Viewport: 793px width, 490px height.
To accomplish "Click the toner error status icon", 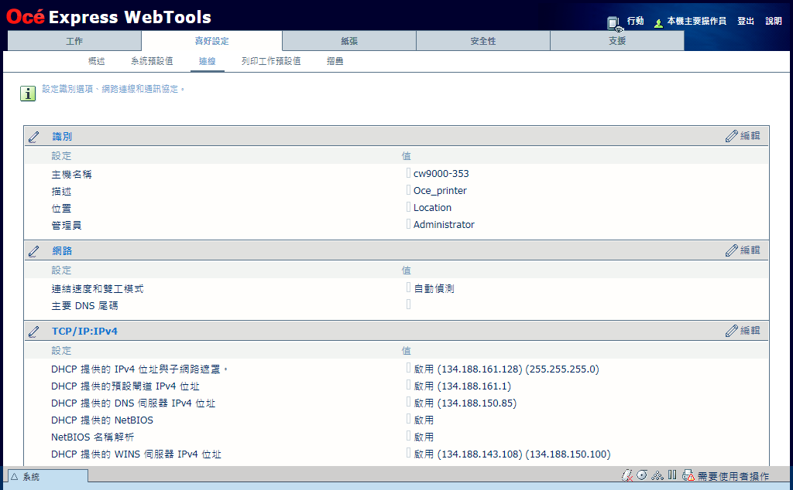I will tap(627, 475).
